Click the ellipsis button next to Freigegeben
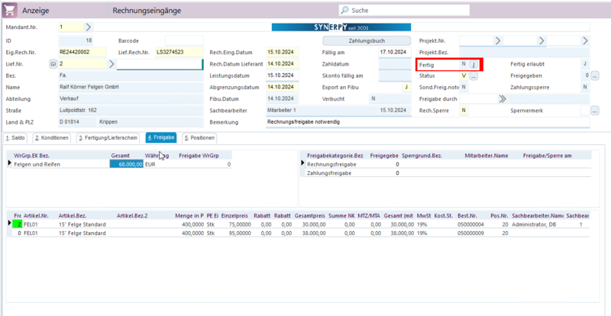The height and width of the screenshot is (316, 611). 595,76
